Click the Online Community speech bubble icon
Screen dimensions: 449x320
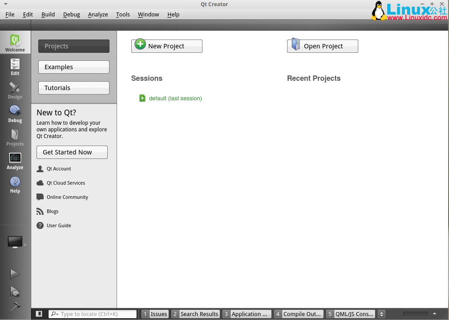pos(40,197)
